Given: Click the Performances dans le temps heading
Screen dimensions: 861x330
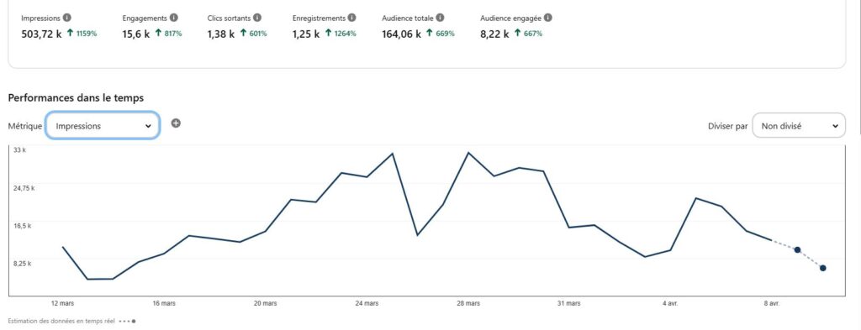Looking at the screenshot, I should [76, 97].
